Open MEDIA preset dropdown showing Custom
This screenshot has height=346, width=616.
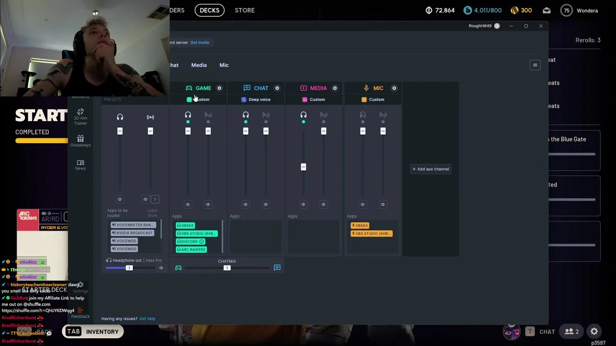(x=314, y=99)
